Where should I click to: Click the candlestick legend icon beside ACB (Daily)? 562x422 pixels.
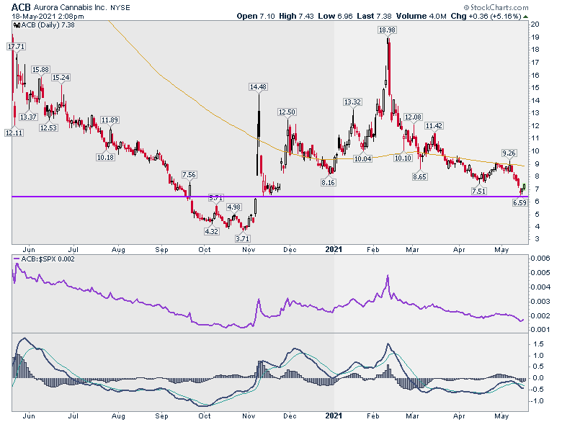[17, 25]
